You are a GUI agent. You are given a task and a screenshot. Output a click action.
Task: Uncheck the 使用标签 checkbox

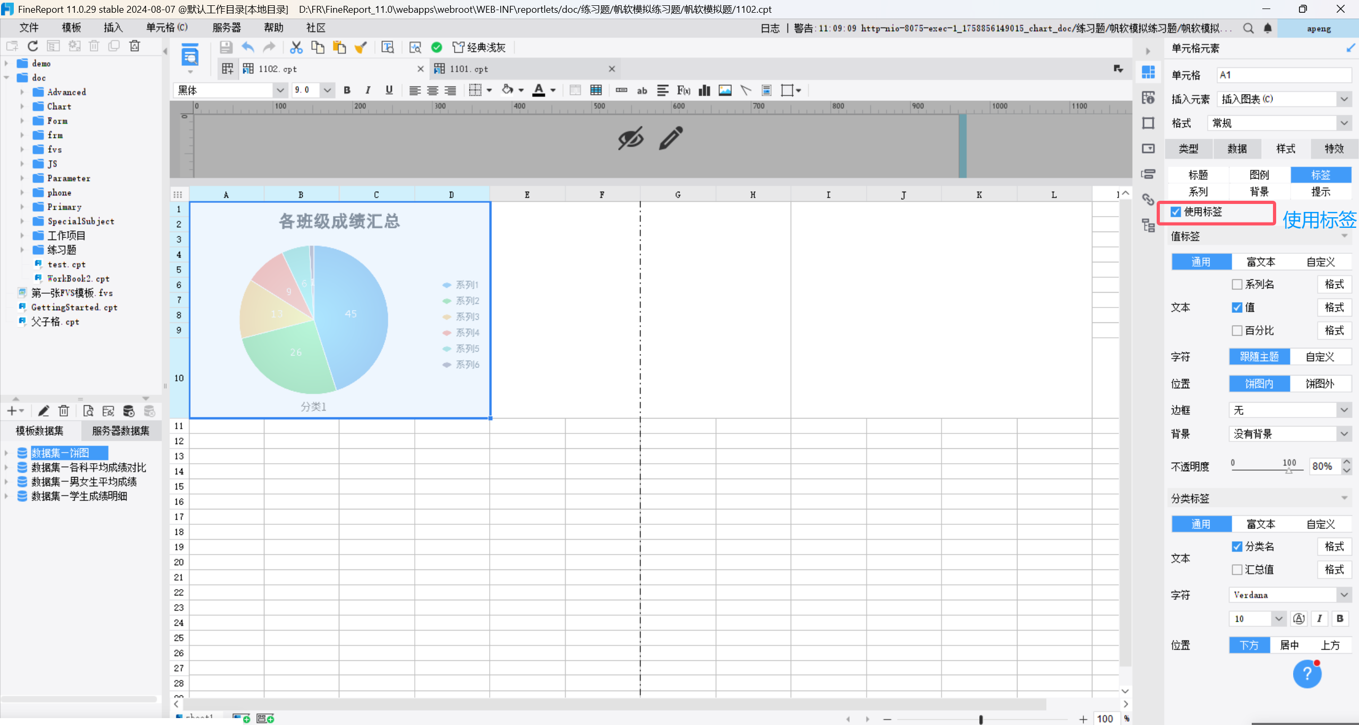point(1176,212)
